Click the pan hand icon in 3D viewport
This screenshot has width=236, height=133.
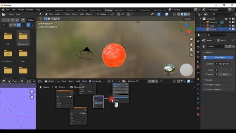(191, 44)
